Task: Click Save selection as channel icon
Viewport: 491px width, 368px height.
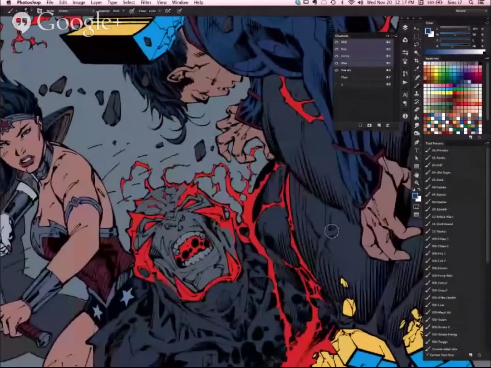Action: (x=369, y=125)
